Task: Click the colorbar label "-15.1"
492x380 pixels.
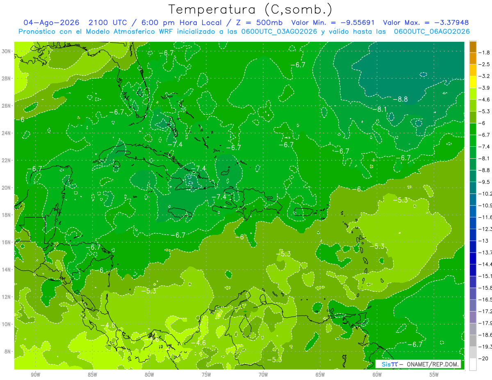Action: 485,276
